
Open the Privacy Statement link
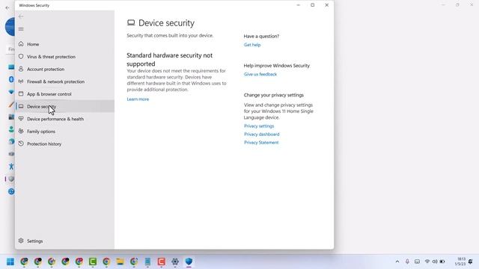click(261, 143)
